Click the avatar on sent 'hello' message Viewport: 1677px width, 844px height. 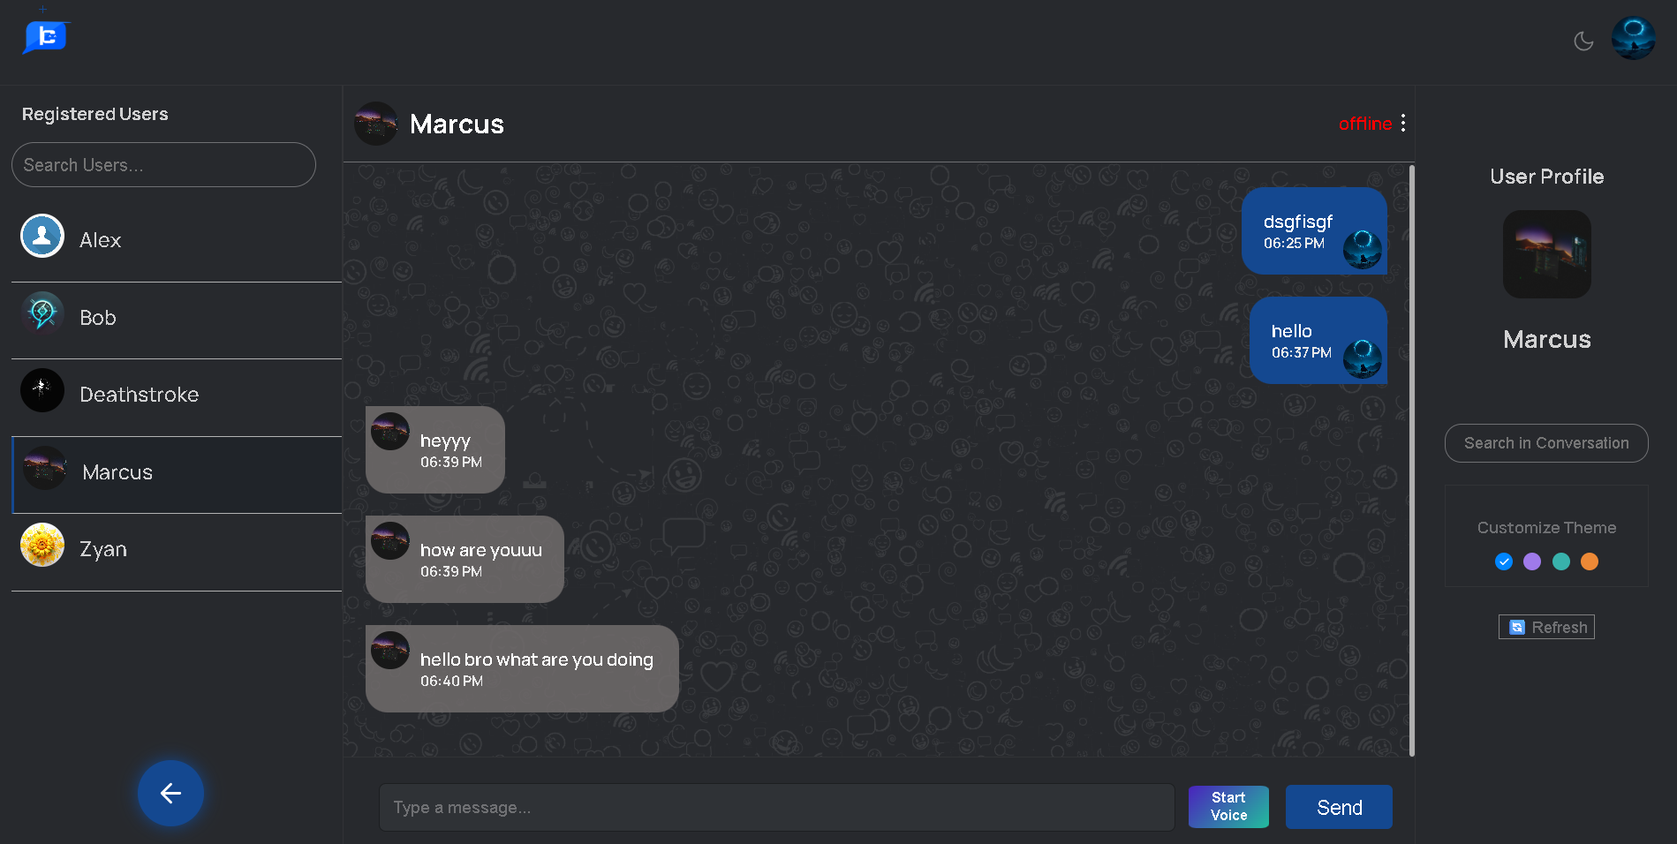[x=1363, y=359]
